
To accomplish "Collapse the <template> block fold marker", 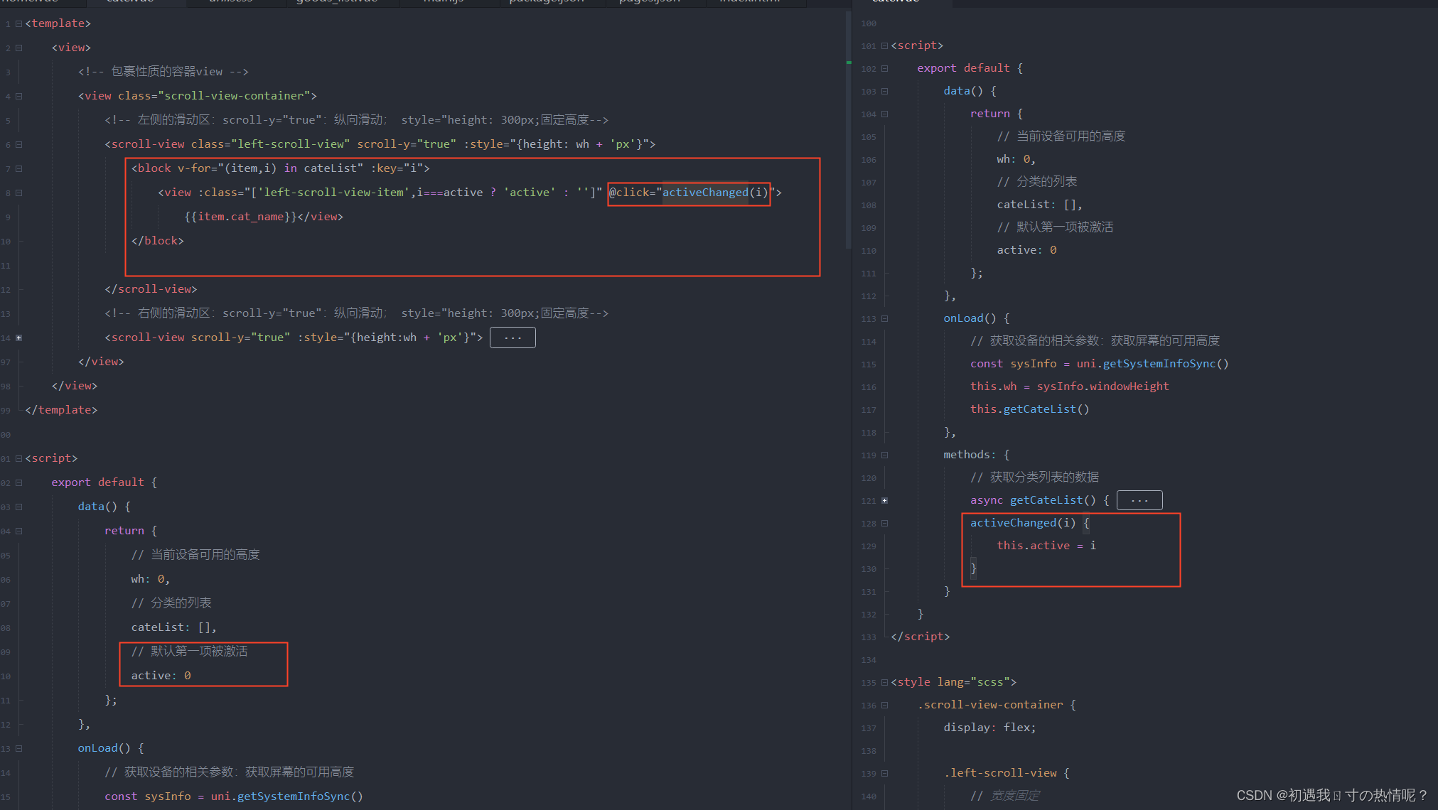I will (18, 24).
